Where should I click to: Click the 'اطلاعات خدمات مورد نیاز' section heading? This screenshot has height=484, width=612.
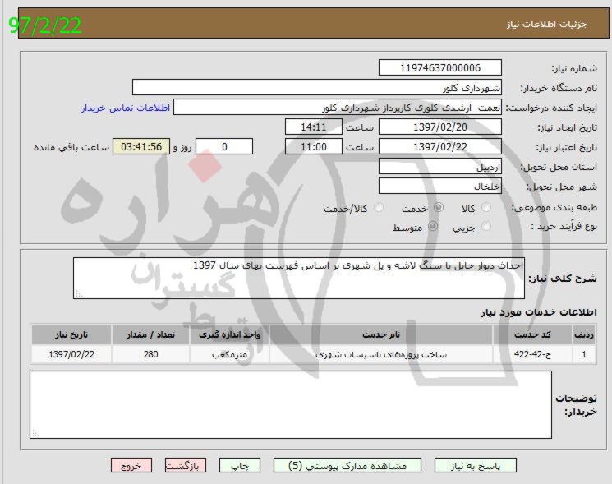(x=539, y=312)
